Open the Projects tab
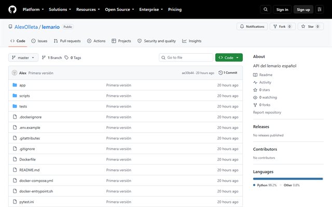332x207 pixels. coord(121,41)
